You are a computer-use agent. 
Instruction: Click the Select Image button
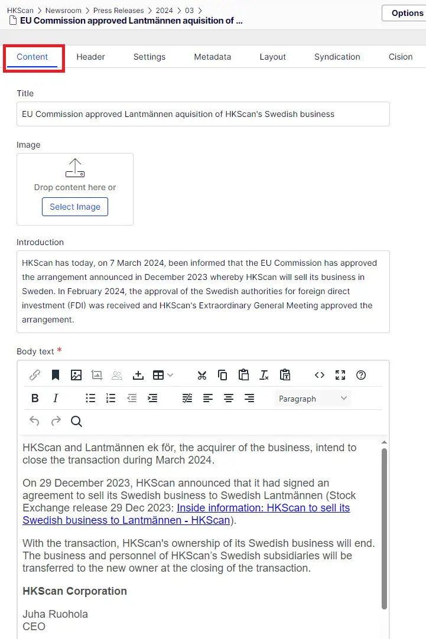tap(75, 207)
